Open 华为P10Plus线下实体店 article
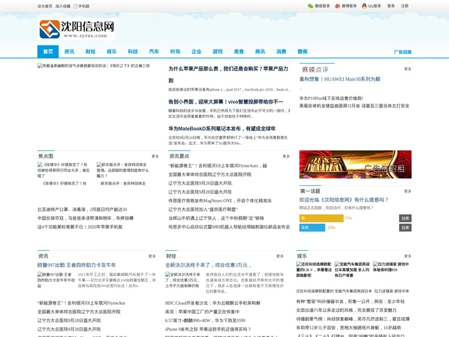449x337 pixels. (x=331, y=99)
